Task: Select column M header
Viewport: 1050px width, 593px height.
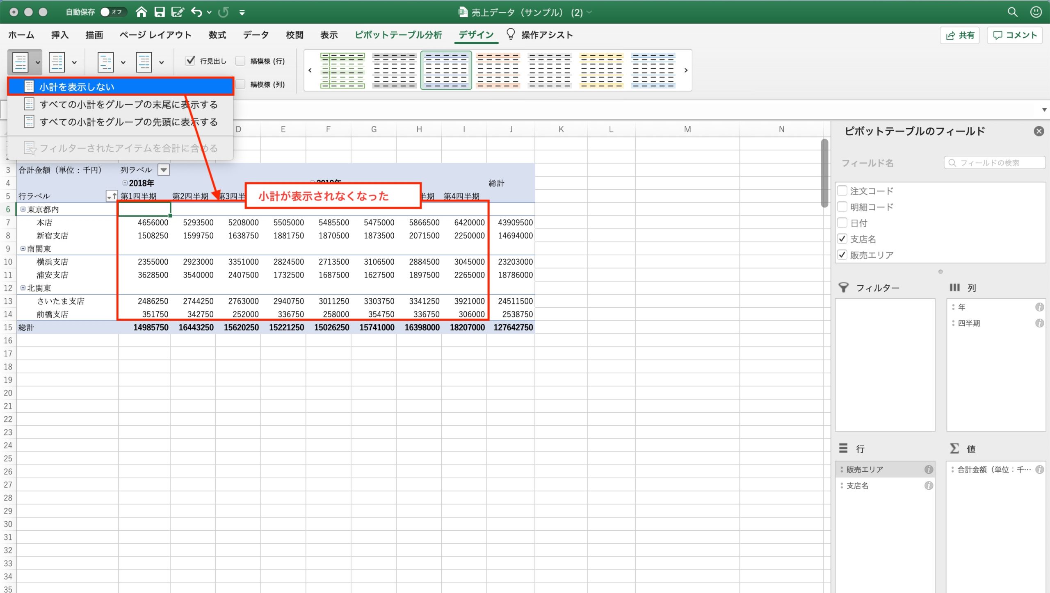Action: click(687, 129)
